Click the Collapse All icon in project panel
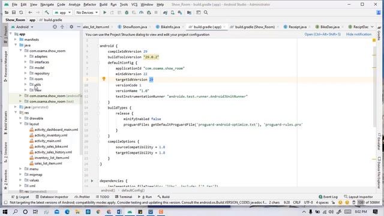The width and height of the screenshot is (384, 216). (x=62, y=26)
